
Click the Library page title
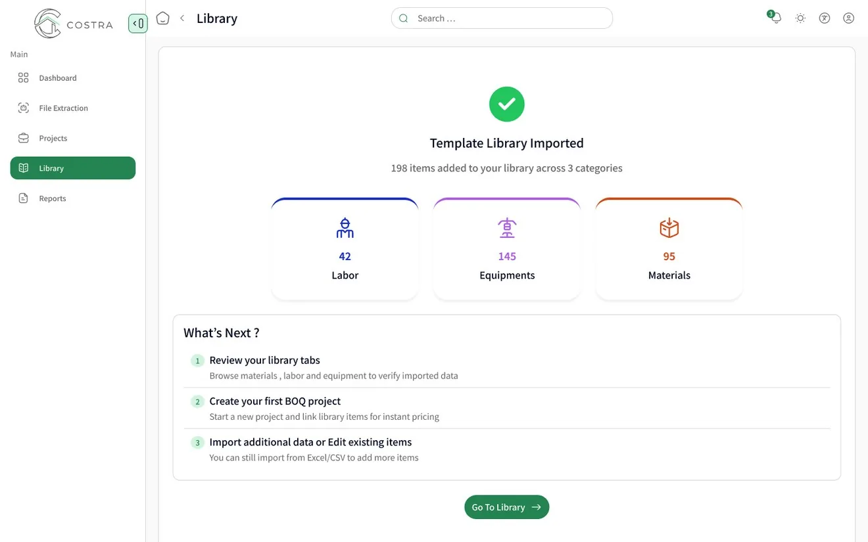tap(217, 18)
